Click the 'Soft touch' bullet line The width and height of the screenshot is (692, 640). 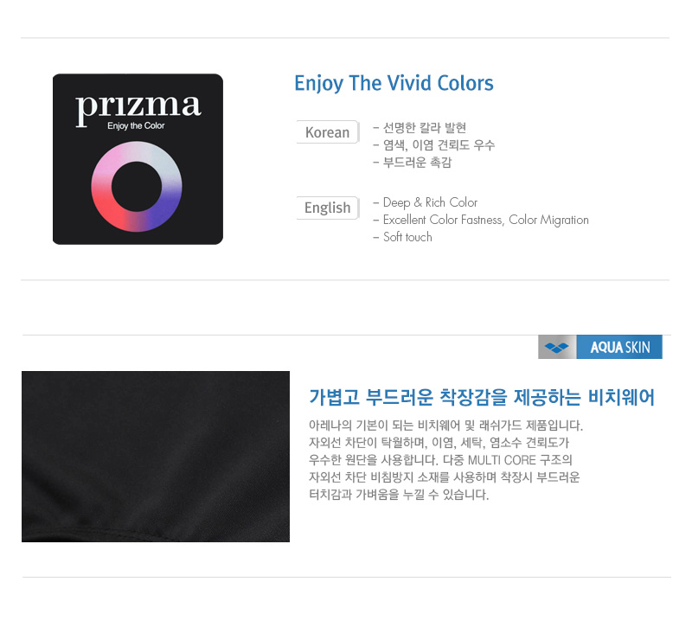(x=402, y=237)
